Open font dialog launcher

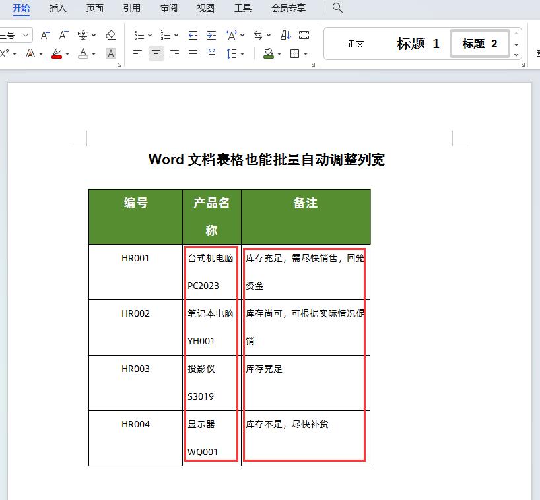120,65
